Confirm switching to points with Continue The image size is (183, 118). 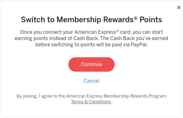click(x=91, y=64)
